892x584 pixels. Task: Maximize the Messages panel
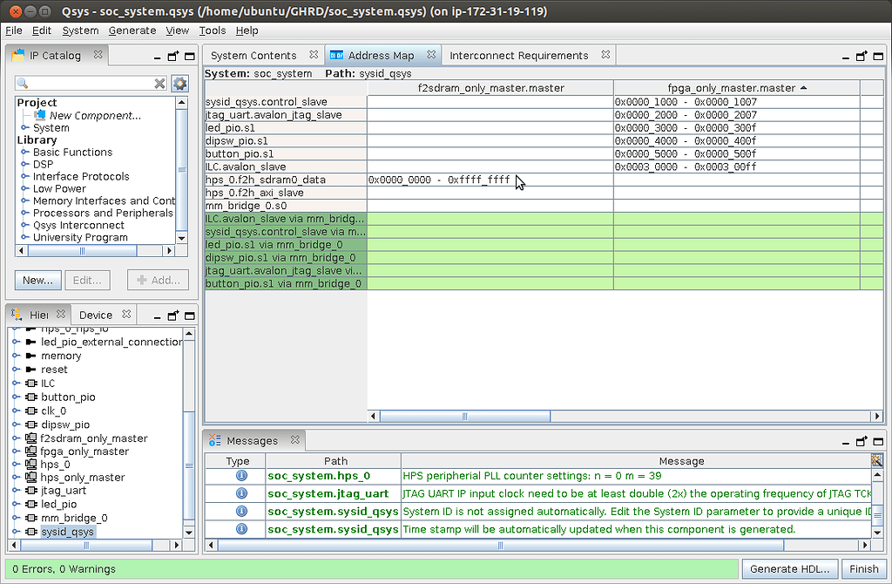tap(878, 441)
